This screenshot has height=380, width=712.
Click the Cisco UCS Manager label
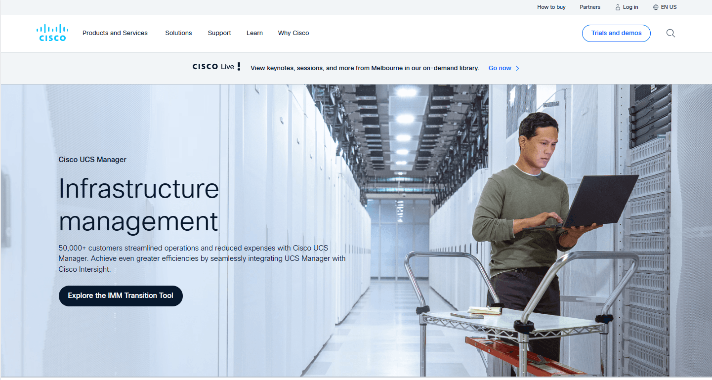point(92,160)
